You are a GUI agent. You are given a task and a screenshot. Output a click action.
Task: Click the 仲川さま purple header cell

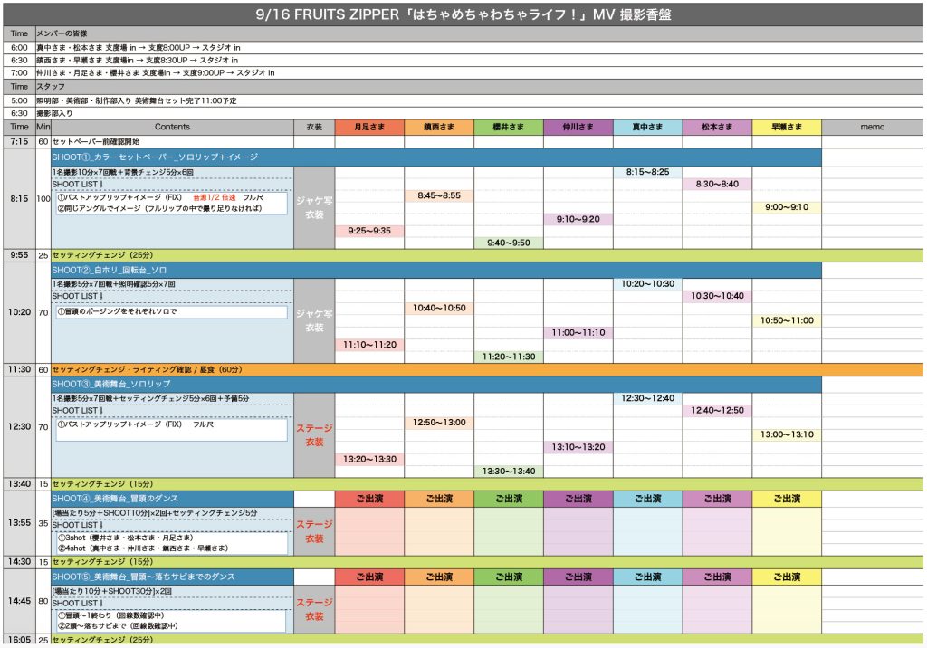pos(578,128)
